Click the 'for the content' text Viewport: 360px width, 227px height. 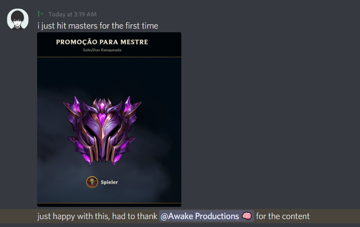tap(283, 216)
